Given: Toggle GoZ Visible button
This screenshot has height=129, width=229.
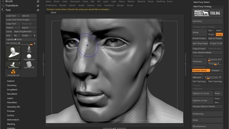Looking at the screenshot, I should coord(26,35).
